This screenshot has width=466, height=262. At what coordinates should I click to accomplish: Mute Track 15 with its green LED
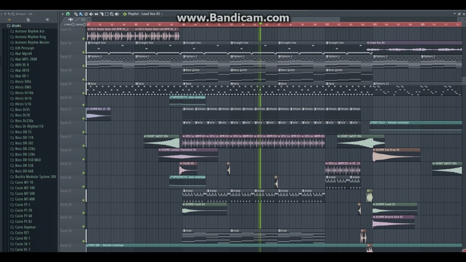pos(83,39)
